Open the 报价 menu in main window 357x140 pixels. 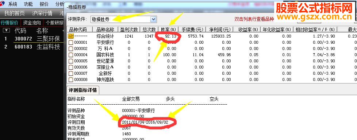point(44,4)
